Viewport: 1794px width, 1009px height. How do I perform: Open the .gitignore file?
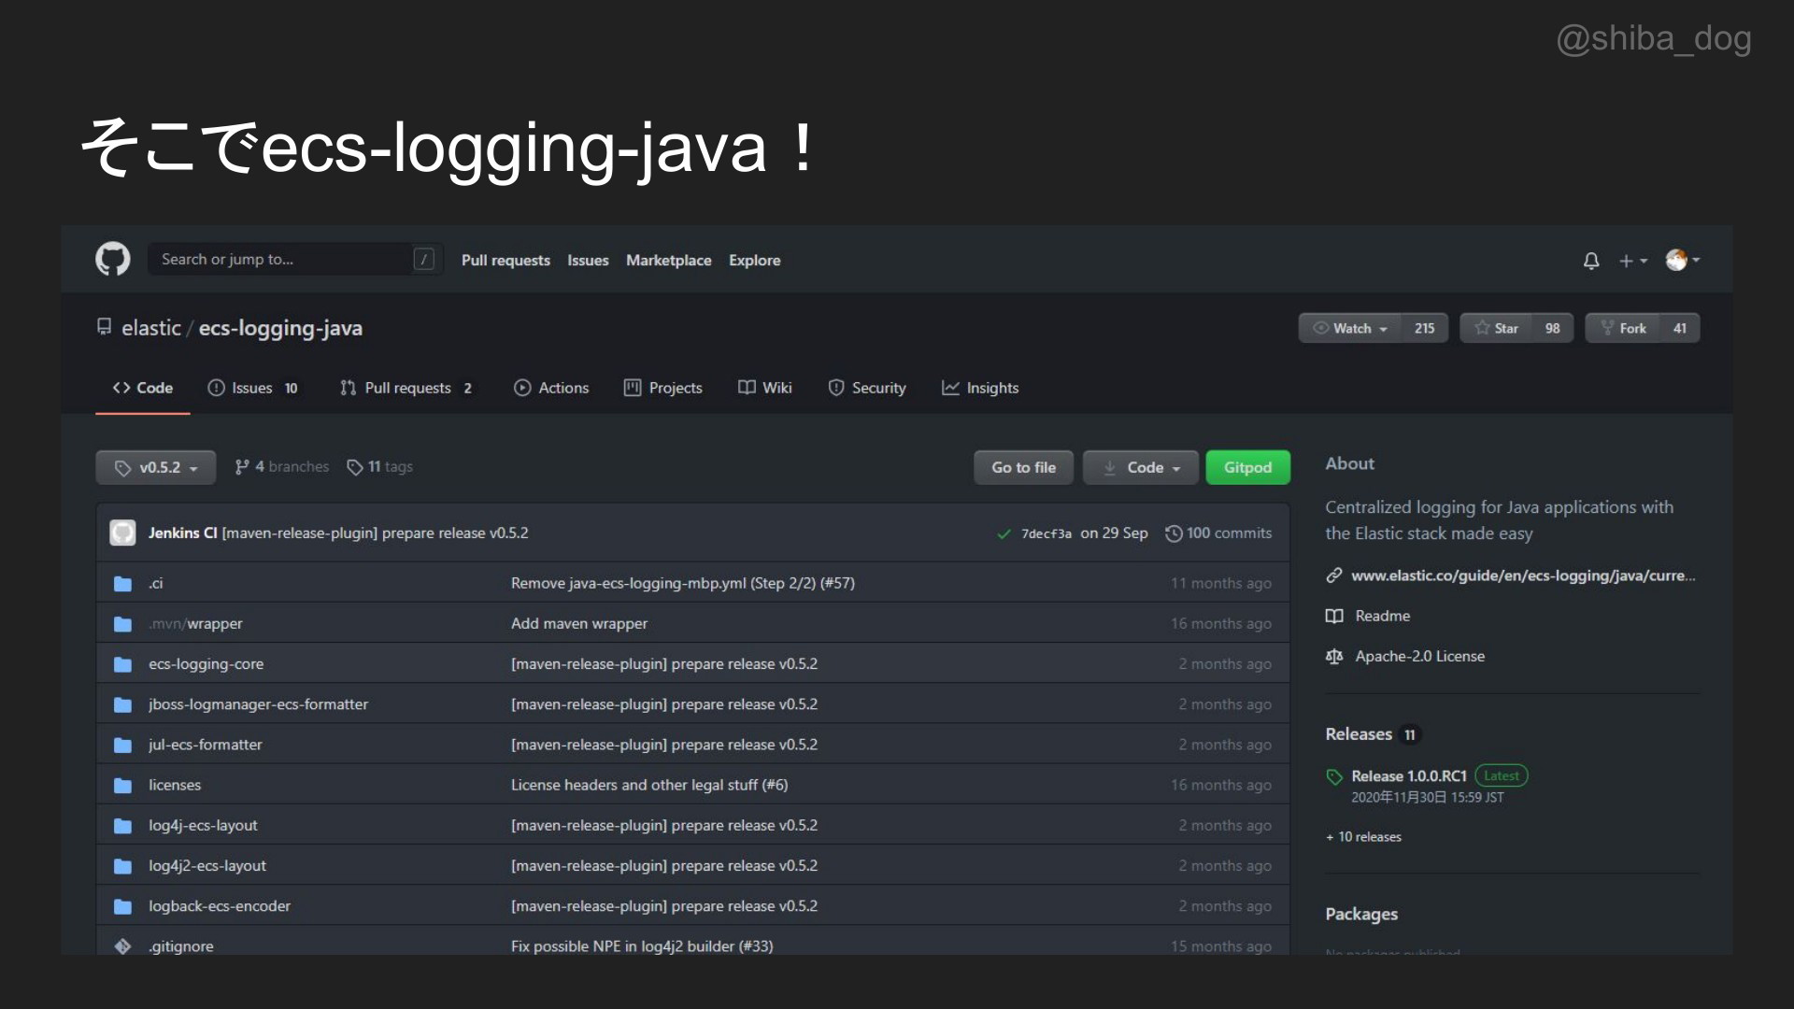(x=180, y=945)
